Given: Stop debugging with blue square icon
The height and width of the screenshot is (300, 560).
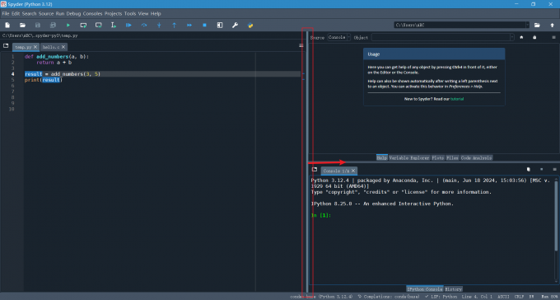Looking at the screenshot, I should pyautogui.click(x=204, y=25).
